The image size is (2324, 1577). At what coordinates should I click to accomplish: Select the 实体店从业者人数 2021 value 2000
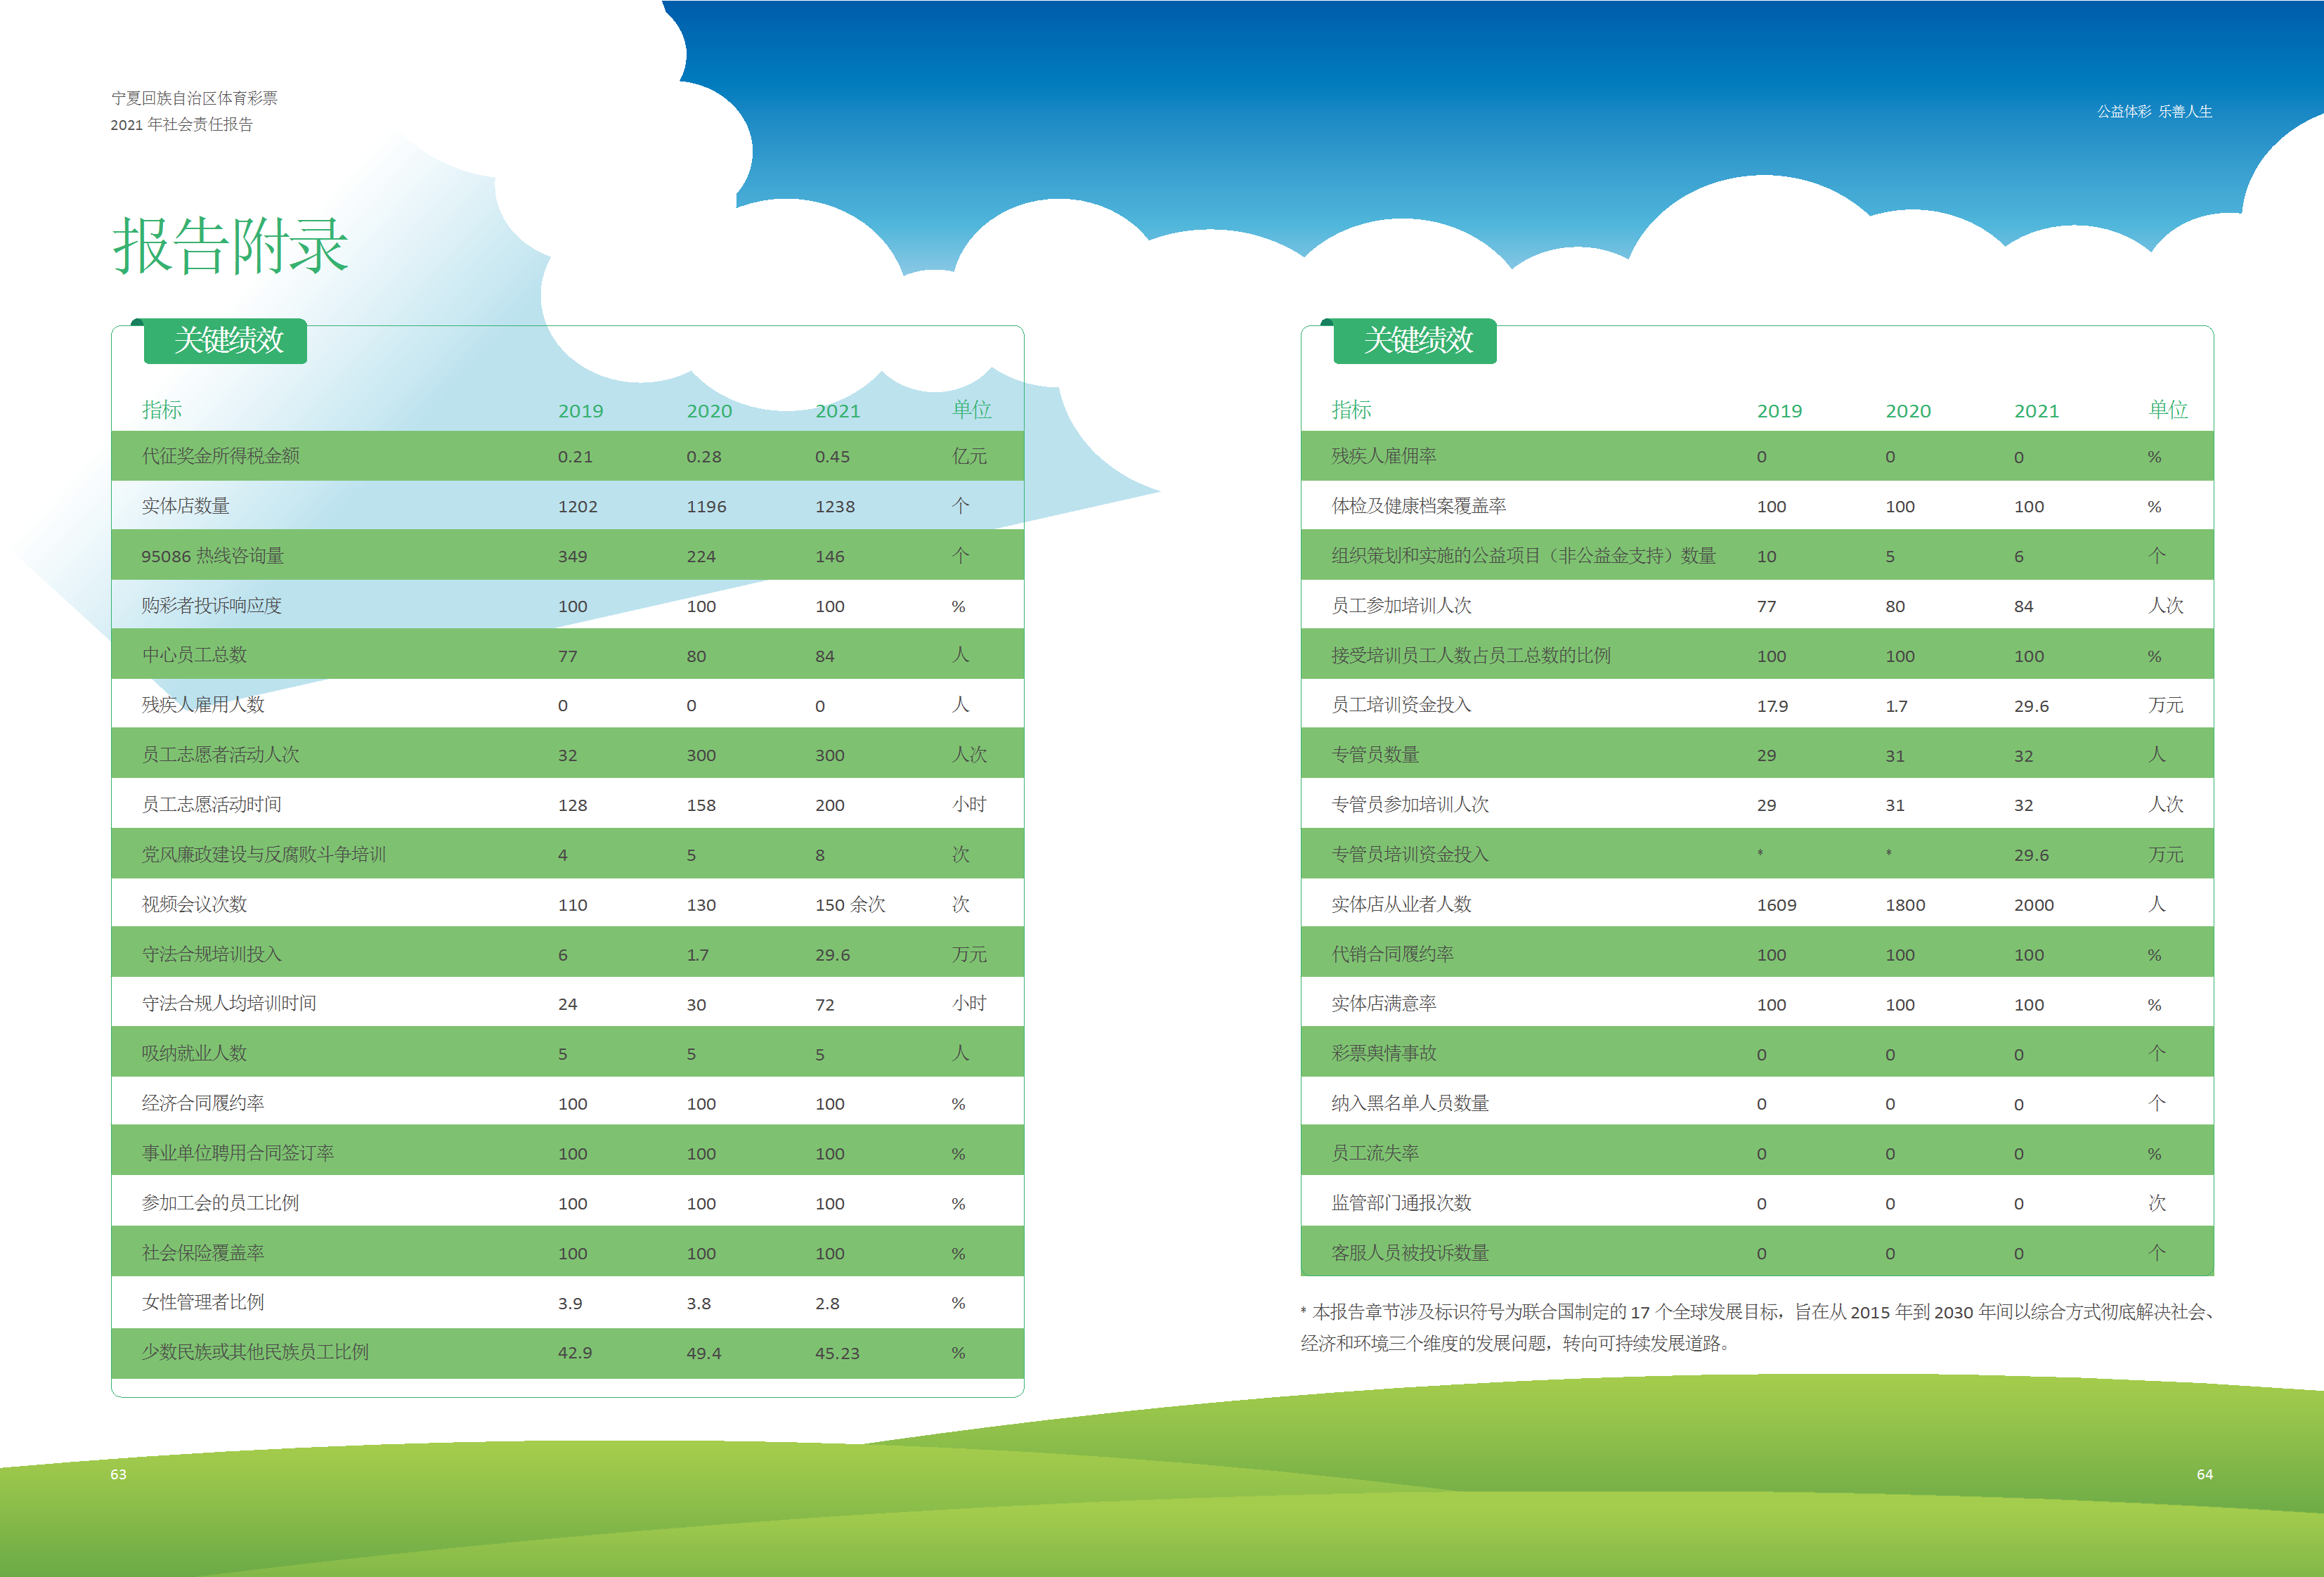click(2033, 905)
